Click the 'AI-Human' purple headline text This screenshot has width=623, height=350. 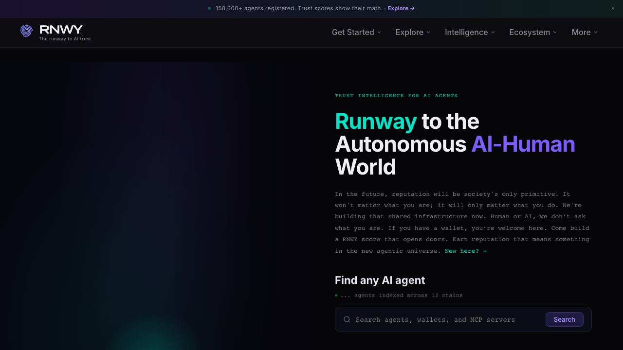click(523, 144)
